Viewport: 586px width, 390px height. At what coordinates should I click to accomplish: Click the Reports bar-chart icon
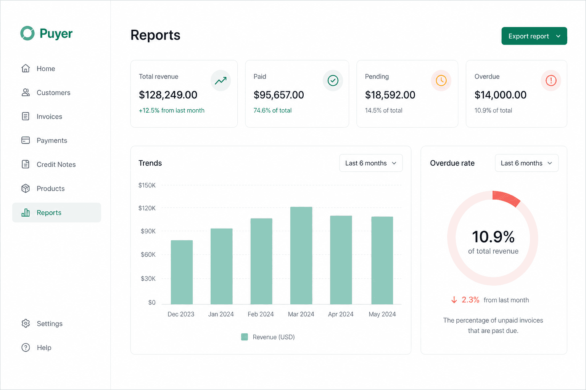pyautogui.click(x=26, y=213)
